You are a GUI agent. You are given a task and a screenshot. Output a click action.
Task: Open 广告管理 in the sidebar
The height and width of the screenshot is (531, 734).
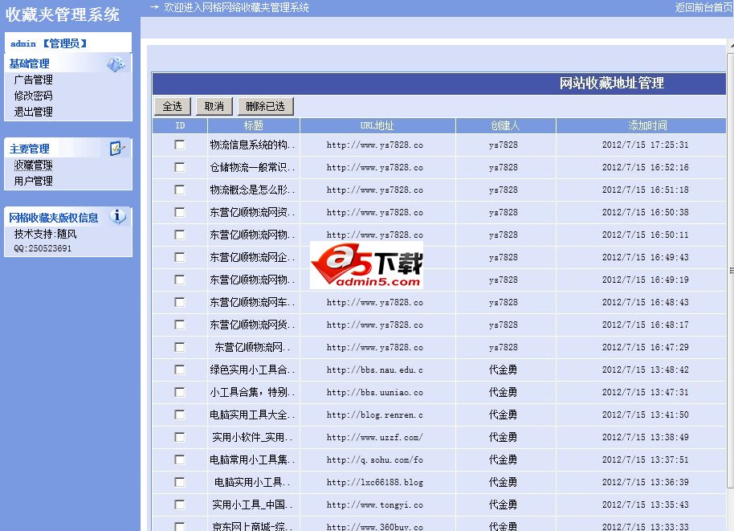(x=32, y=80)
